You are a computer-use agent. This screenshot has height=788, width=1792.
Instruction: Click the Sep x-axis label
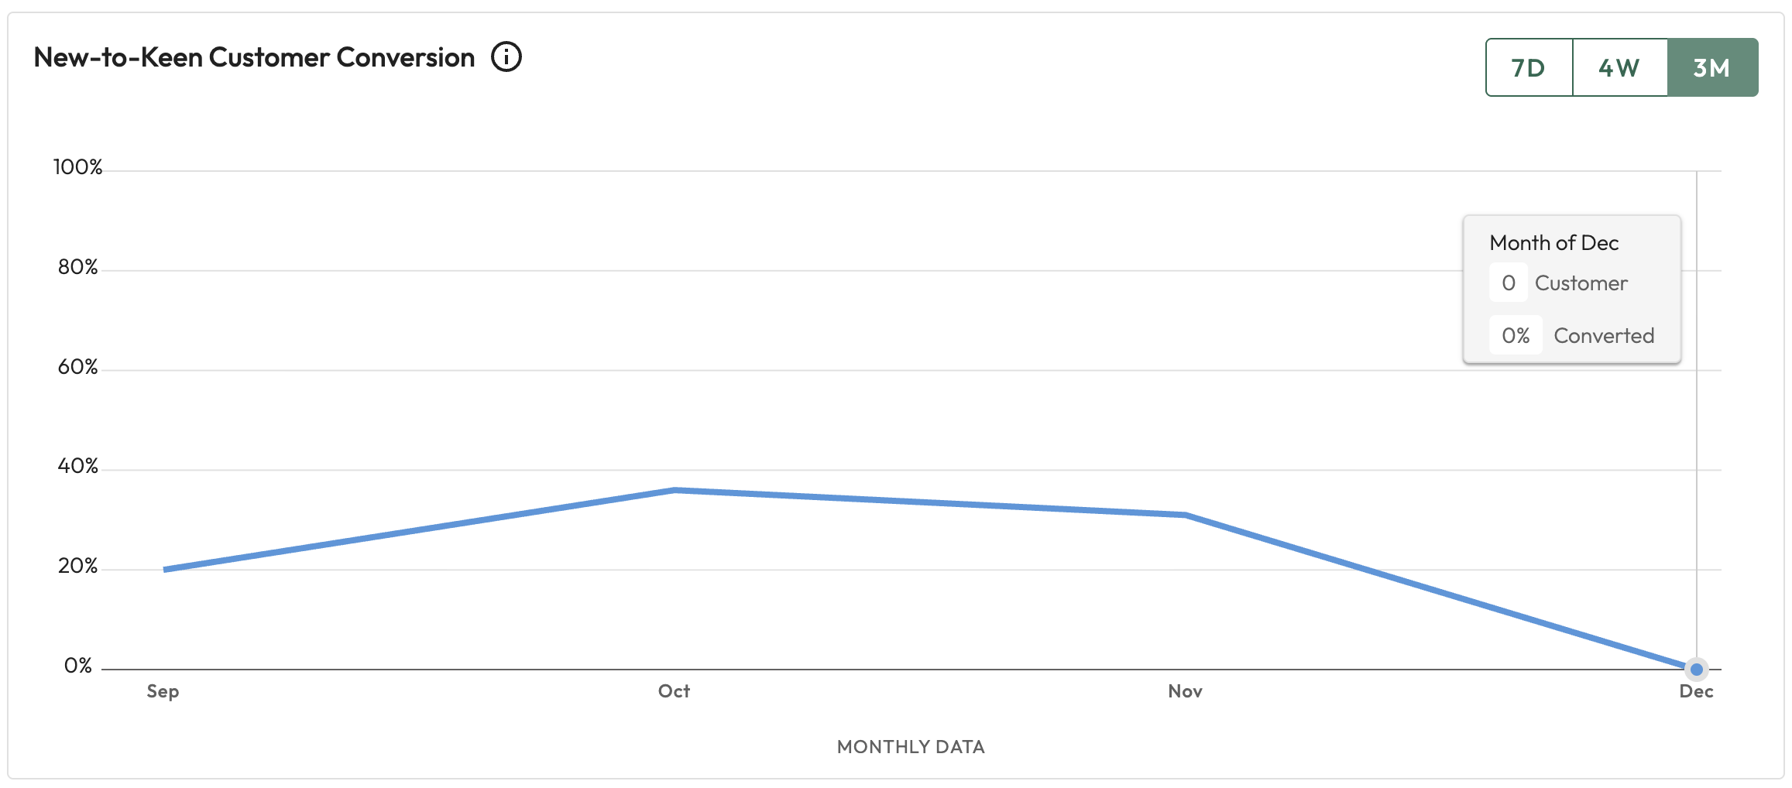pos(163,691)
